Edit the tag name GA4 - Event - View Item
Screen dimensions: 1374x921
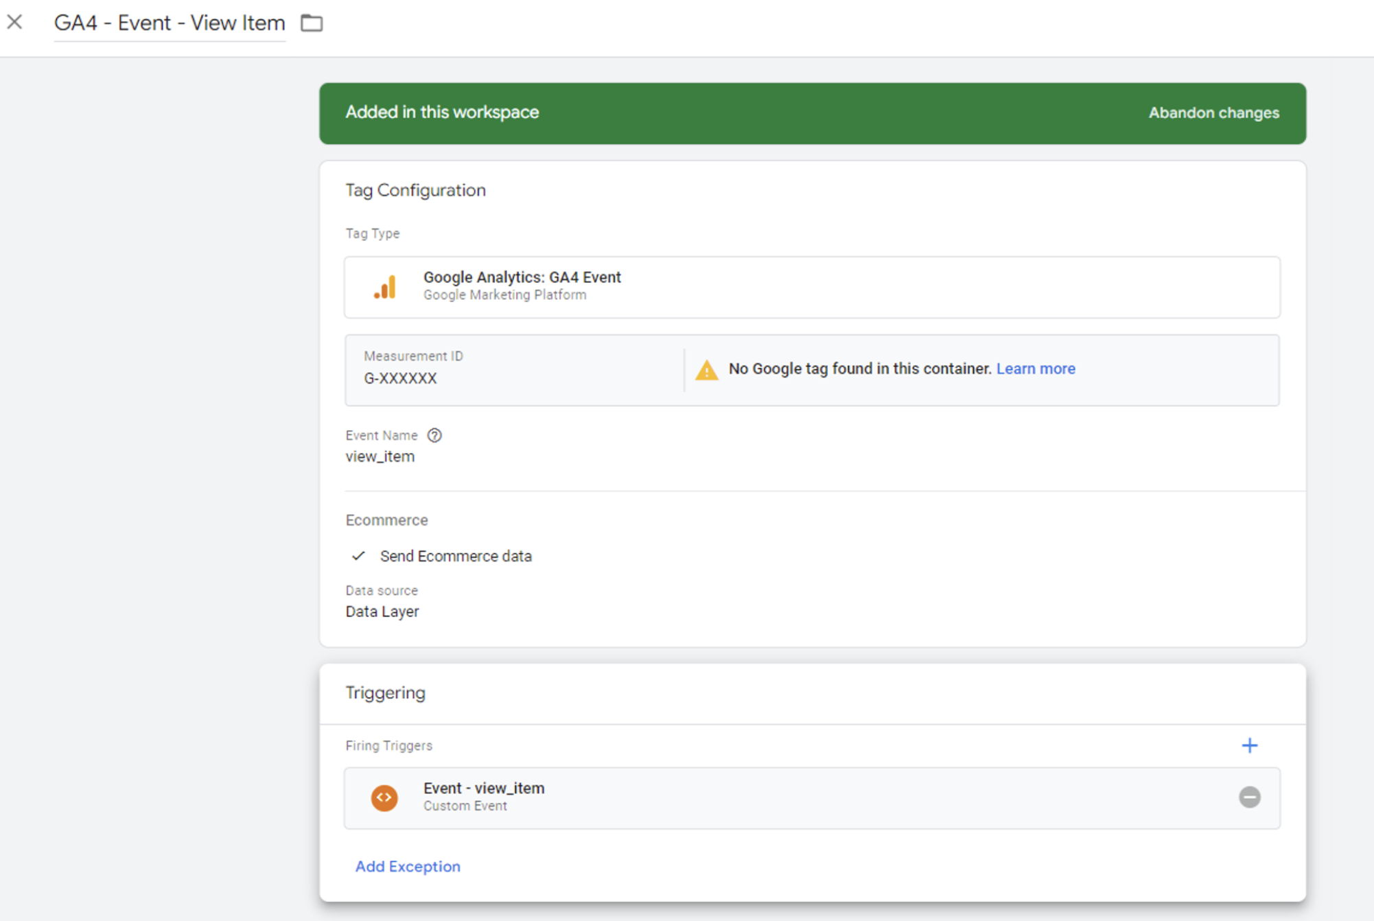[x=170, y=23]
